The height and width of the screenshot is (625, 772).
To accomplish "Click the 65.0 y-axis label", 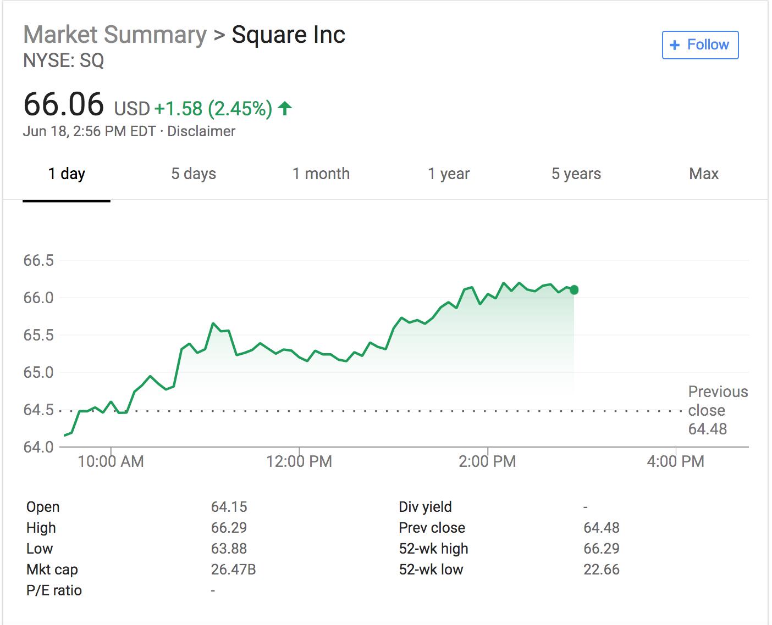I will coord(38,372).
